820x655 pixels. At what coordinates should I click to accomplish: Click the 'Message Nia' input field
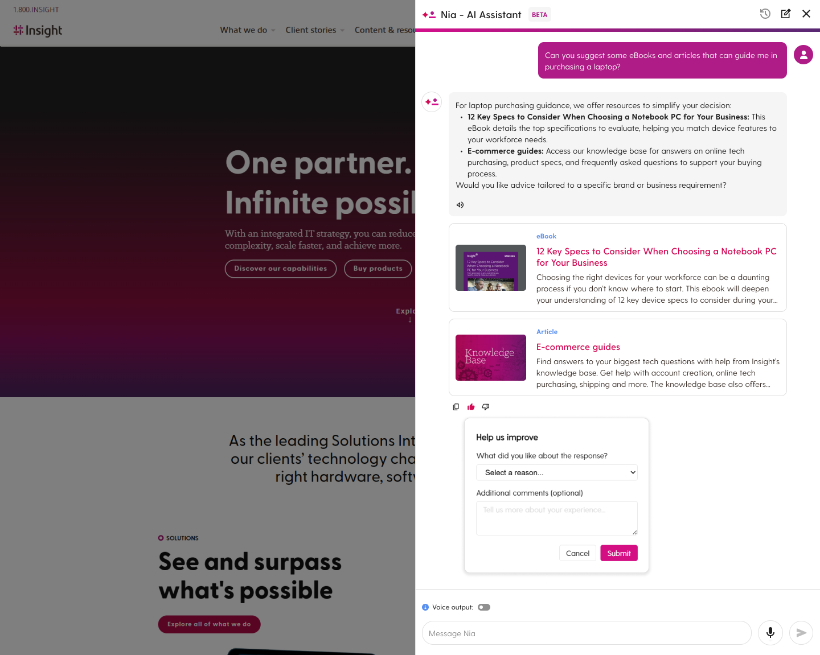pos(587,633)
